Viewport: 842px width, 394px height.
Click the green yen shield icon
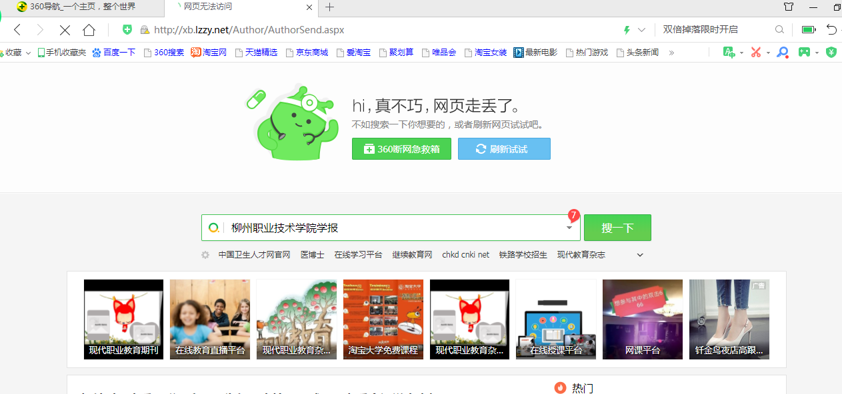click(831, 52)
